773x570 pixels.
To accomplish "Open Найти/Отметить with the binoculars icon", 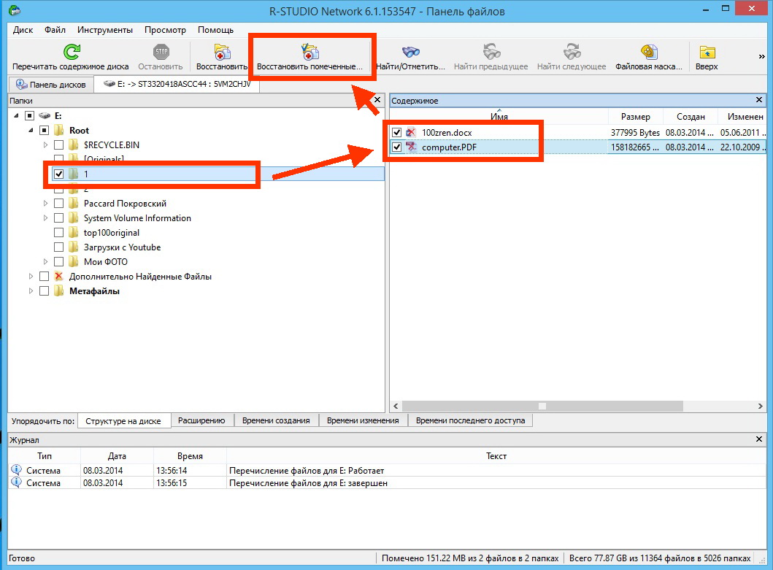I will 409,52.
